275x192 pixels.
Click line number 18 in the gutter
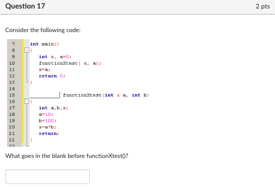(12, 114)
